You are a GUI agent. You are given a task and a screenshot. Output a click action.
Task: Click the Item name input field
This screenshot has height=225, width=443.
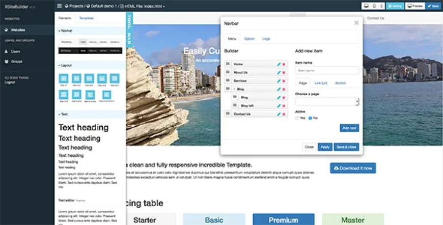(x=327, y=70)
